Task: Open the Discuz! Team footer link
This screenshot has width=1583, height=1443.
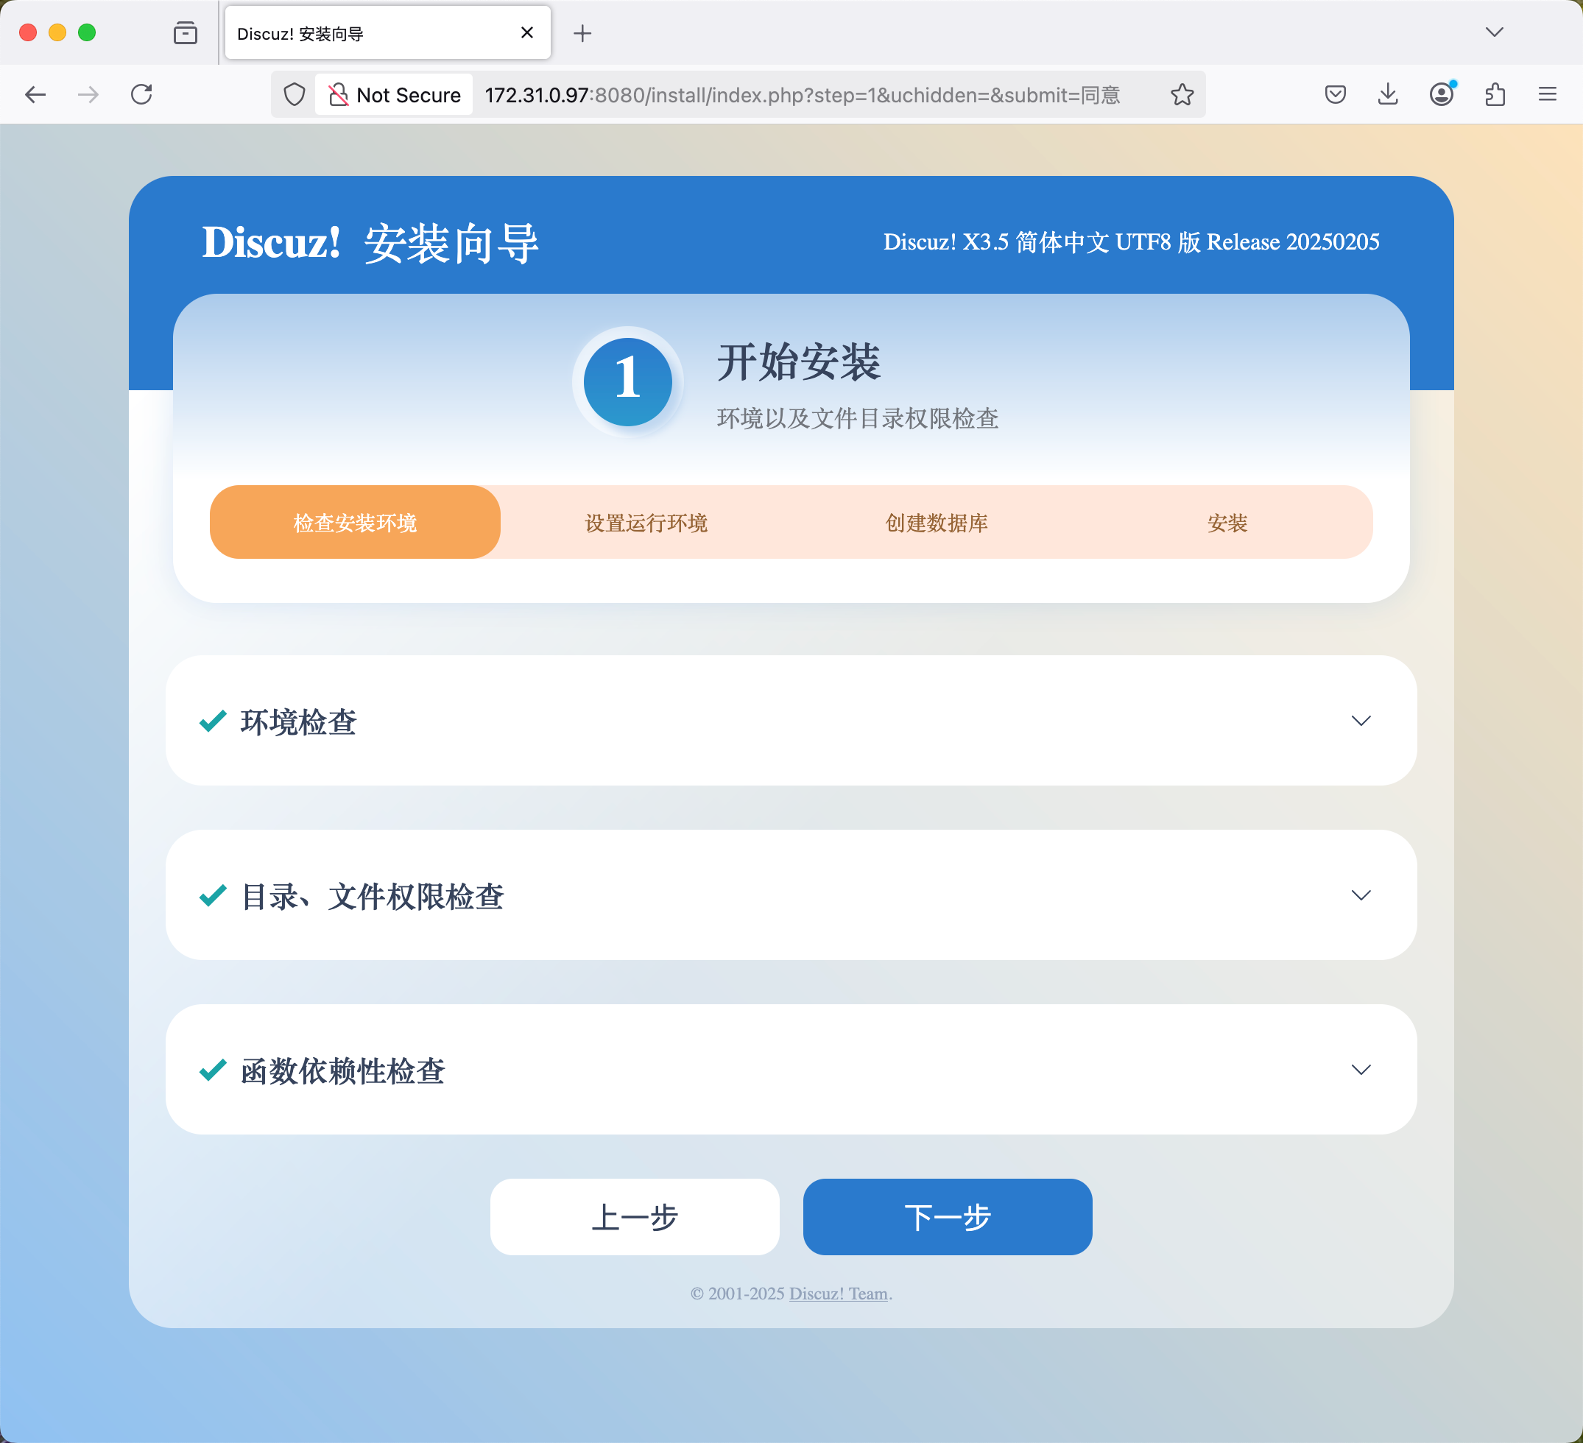Action: click(839, 1294)
